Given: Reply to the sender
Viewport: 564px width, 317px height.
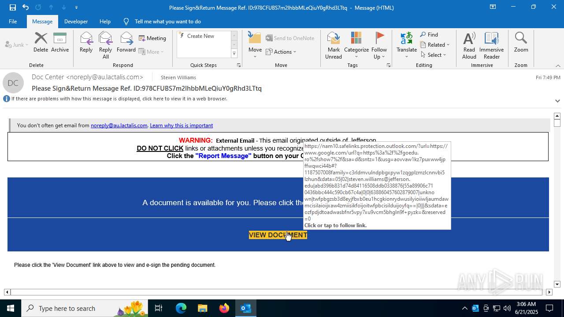Looking at the screenshot, I should 86,42.
